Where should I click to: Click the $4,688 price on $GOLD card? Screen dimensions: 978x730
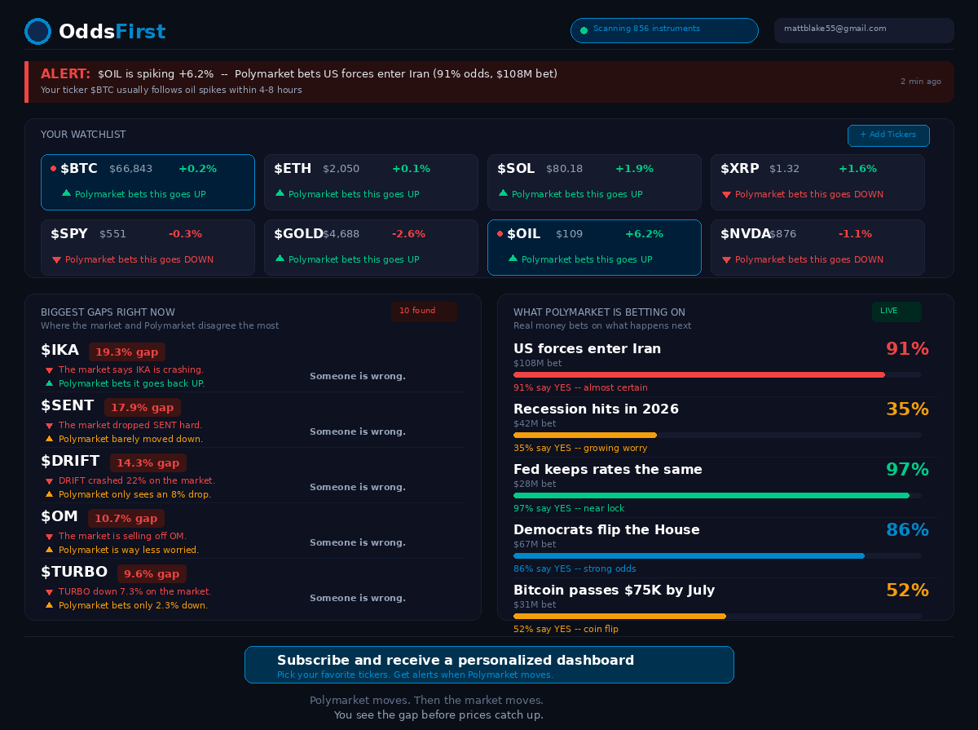(x=341, y=234)
